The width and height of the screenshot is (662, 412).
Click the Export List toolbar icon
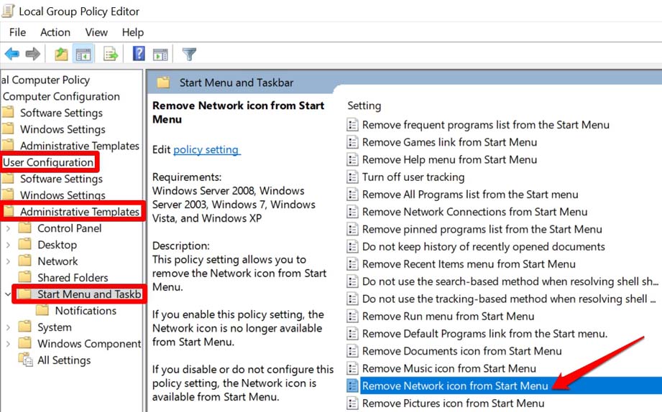click(111, 54)
